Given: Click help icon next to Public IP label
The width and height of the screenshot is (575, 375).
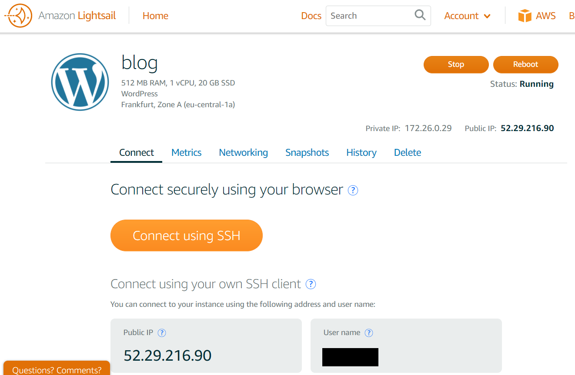Looking at the screenshot, I should [x=162, y=333].
